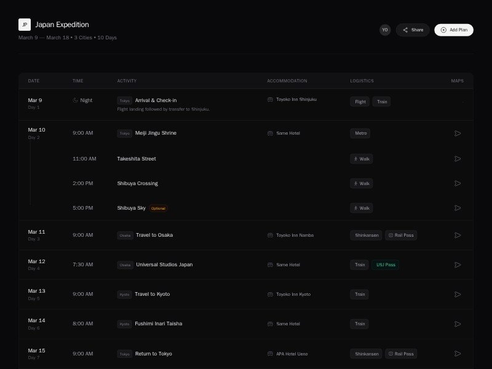
Task: Select the Rail Pass tag for Osaka
Action: point(401,235)
